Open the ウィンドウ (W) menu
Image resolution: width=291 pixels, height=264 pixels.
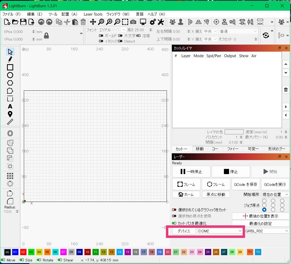point(118,14)
